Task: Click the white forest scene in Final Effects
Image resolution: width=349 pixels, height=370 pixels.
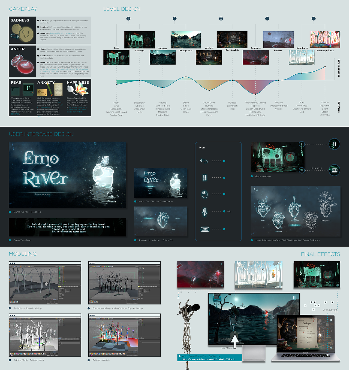Action: 258,275
